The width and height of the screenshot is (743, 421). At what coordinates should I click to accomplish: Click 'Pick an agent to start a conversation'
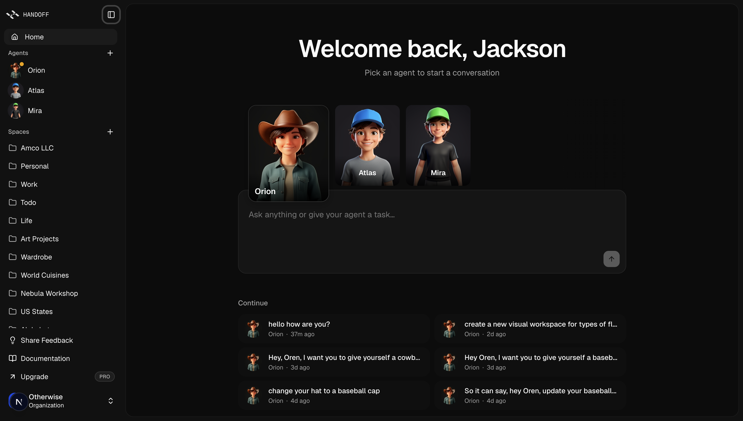click(x=432, y=73)
